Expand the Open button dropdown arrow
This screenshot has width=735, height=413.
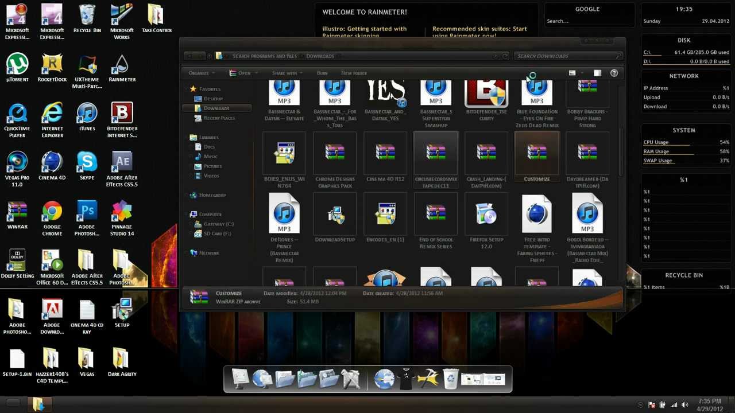[256, 73]
